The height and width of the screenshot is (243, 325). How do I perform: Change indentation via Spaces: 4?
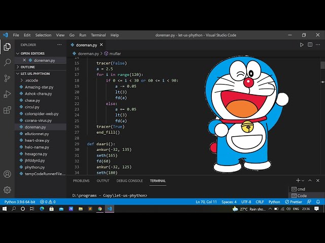point(229,202)
